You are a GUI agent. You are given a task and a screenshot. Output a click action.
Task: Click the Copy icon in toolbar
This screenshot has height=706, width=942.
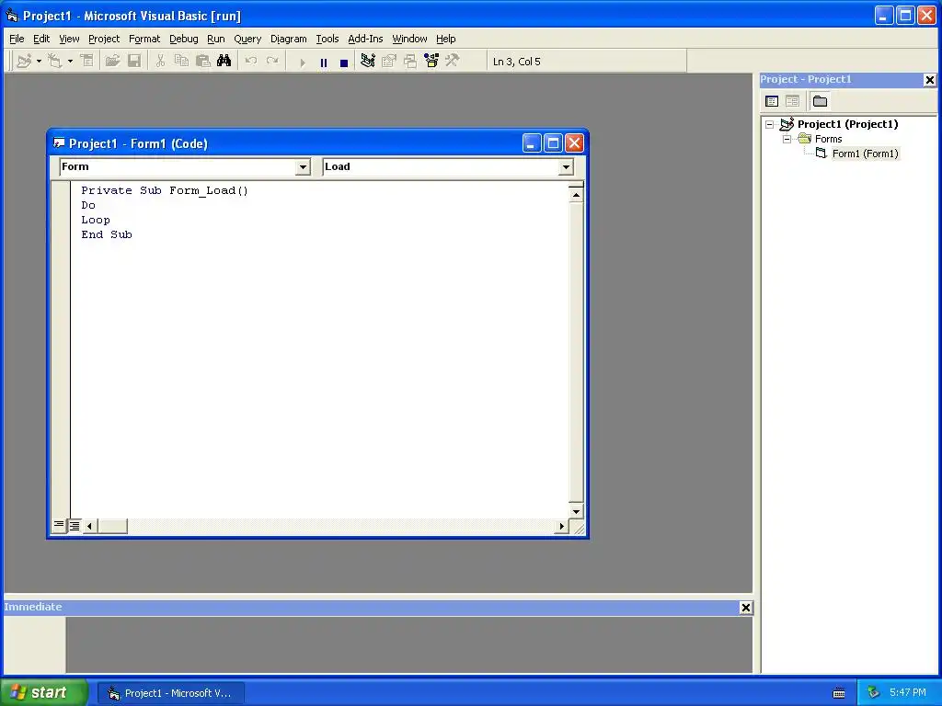point(181,62)
